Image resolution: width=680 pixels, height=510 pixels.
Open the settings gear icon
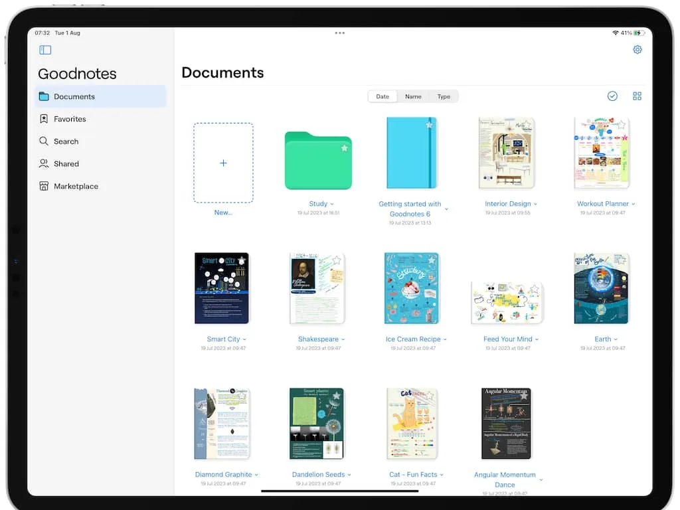point(637,49)
